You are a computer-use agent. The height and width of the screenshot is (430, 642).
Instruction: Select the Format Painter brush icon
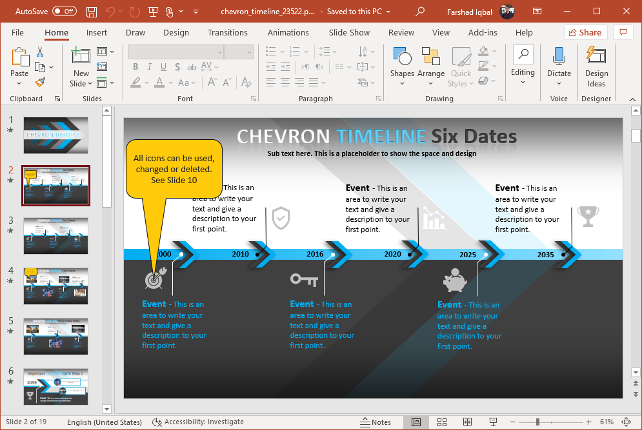coord(40,82)
